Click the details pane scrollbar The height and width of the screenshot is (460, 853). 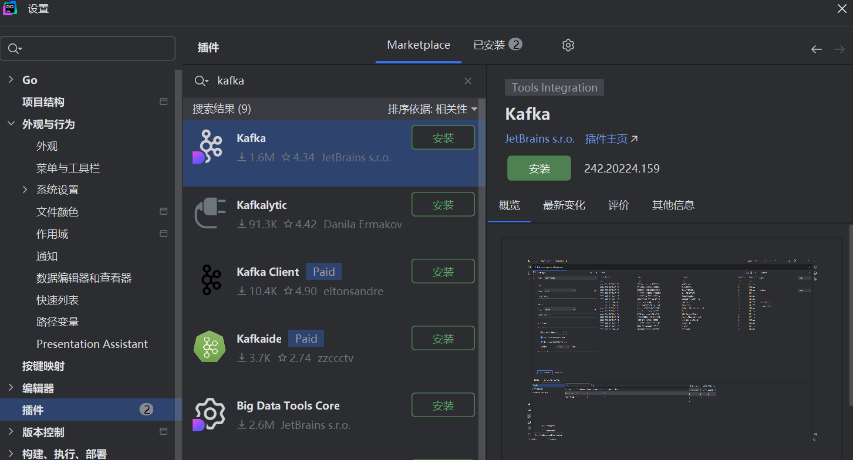850,315
